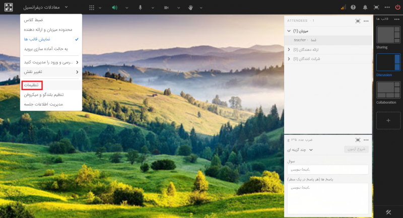Open the pods grid icon
This screenshot has width=403, height=218.
(x=91, y=8)
